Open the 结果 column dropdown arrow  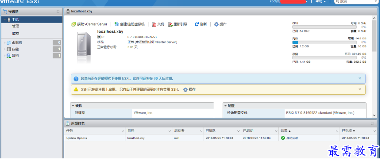click(337, 131)
